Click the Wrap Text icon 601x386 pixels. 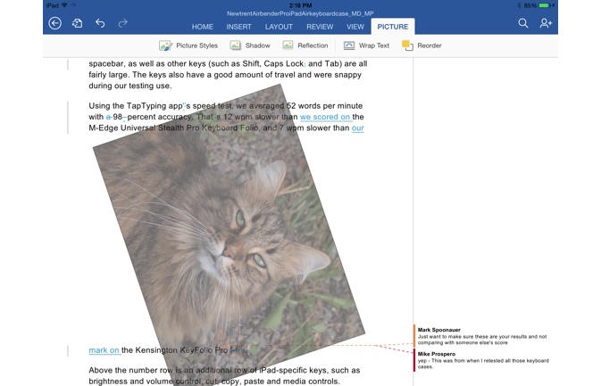(x=349, y=45)
